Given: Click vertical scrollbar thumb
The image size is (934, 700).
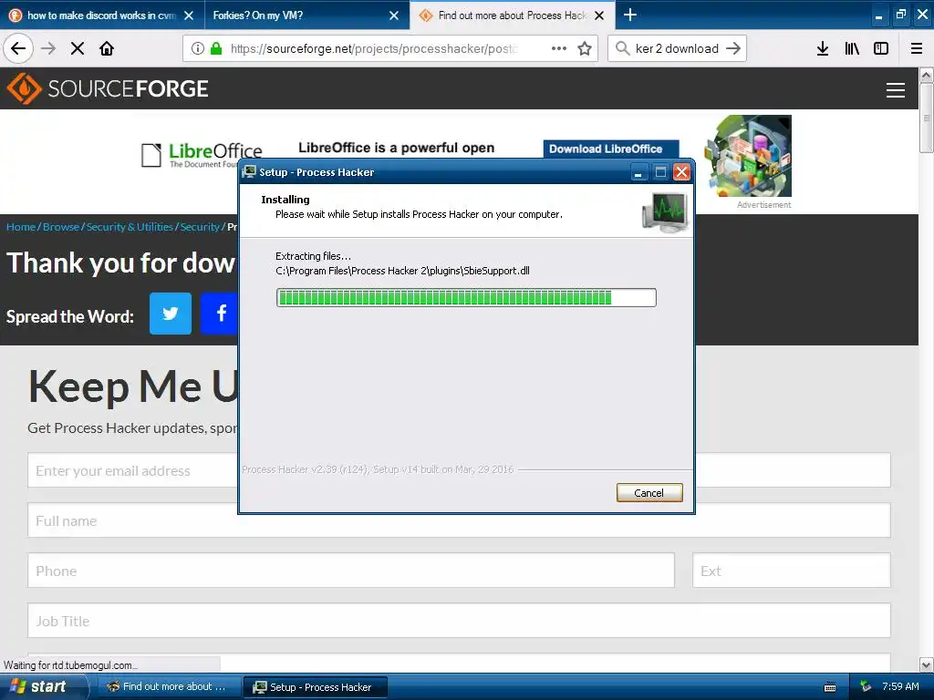Looking at the screenshot, I should [927, 118].
